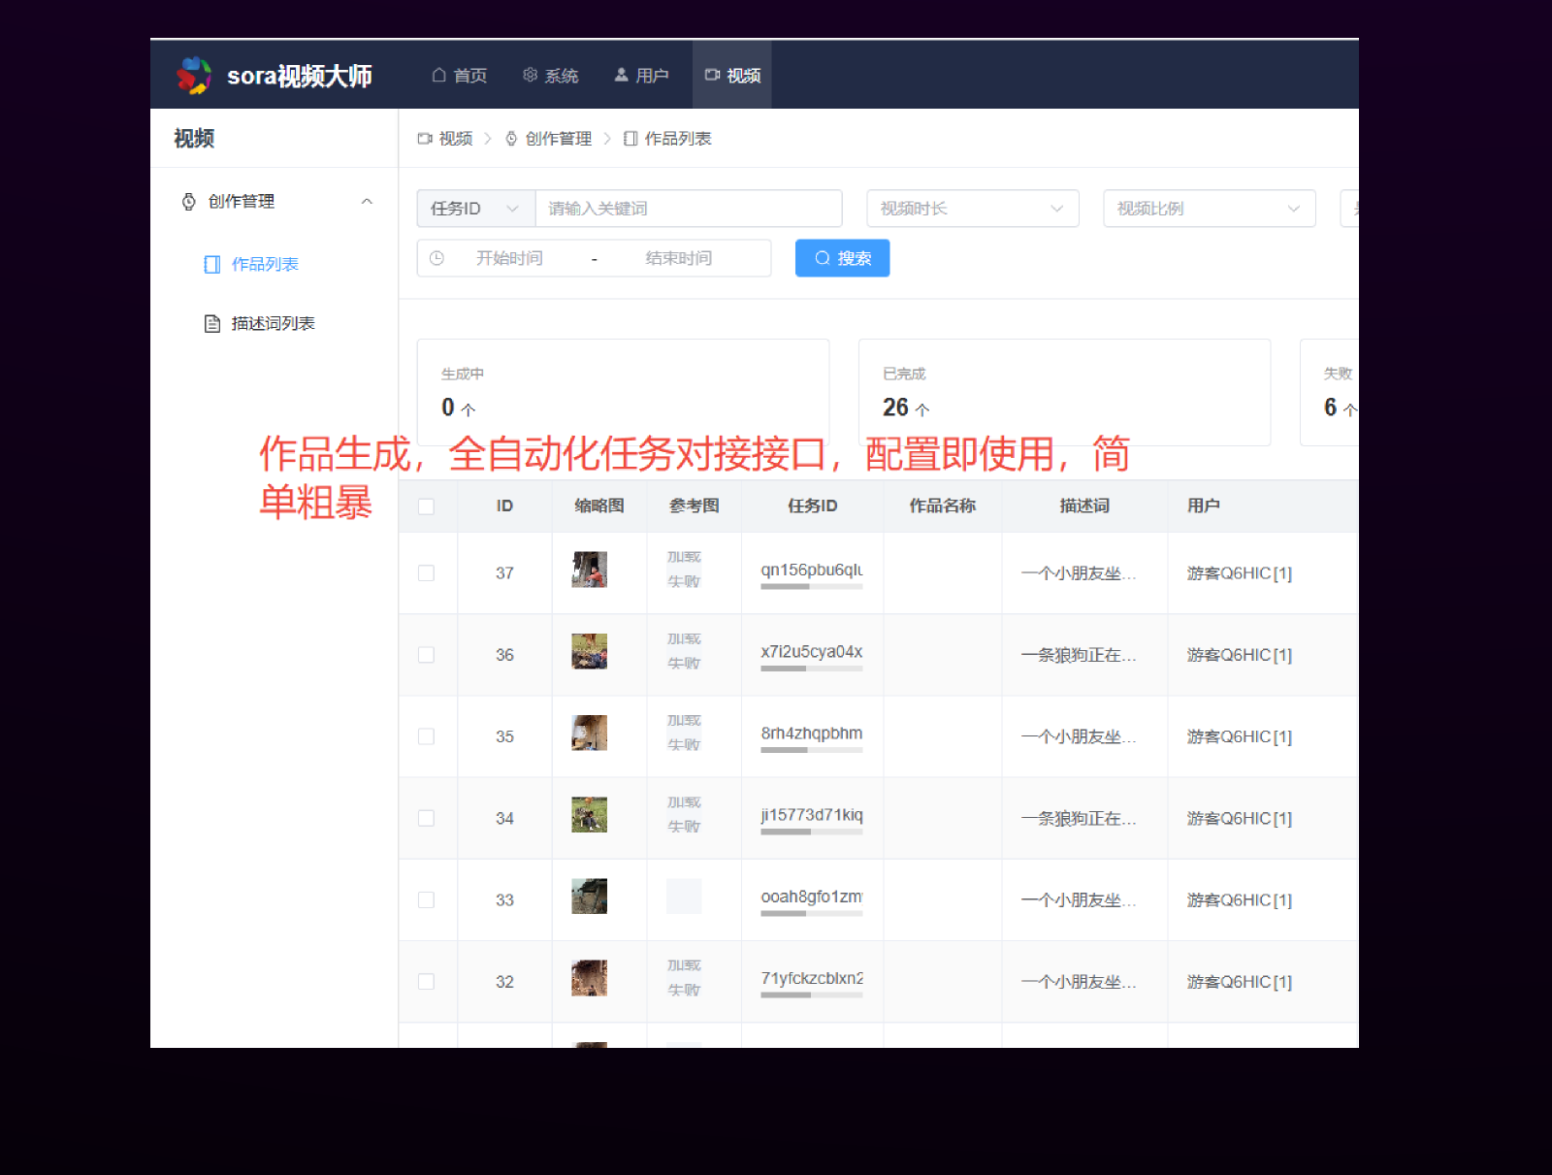
Task: Collapse the 创作管理 section with its chevron
Action: click(x=367, y=201)
